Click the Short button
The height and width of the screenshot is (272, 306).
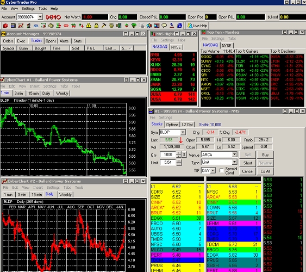coord(247,163)
